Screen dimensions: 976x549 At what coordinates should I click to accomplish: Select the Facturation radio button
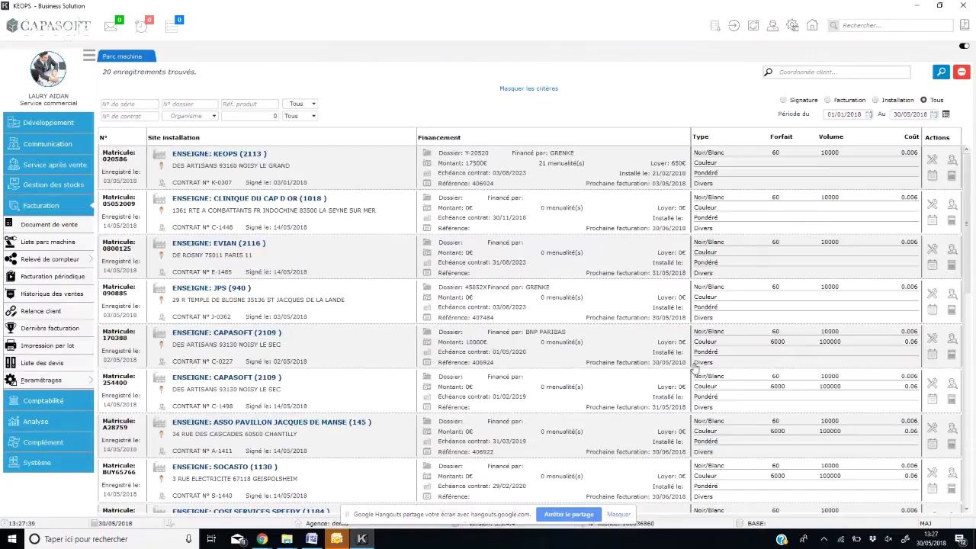827,100
